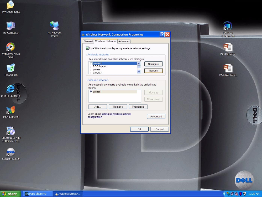Click the Cancel button
Image resolution: width=262 pixels, height=197 pixels.
(159, 129)
